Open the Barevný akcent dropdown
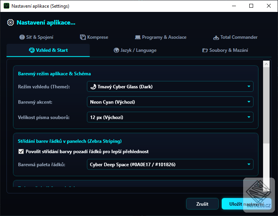278x216 pixels. [x=170, y=102]
